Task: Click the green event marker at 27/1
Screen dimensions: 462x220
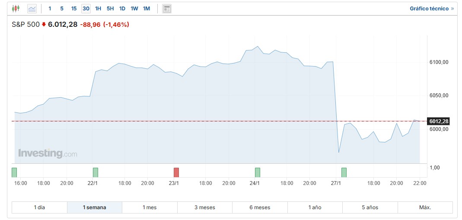Action: point(344,172)
